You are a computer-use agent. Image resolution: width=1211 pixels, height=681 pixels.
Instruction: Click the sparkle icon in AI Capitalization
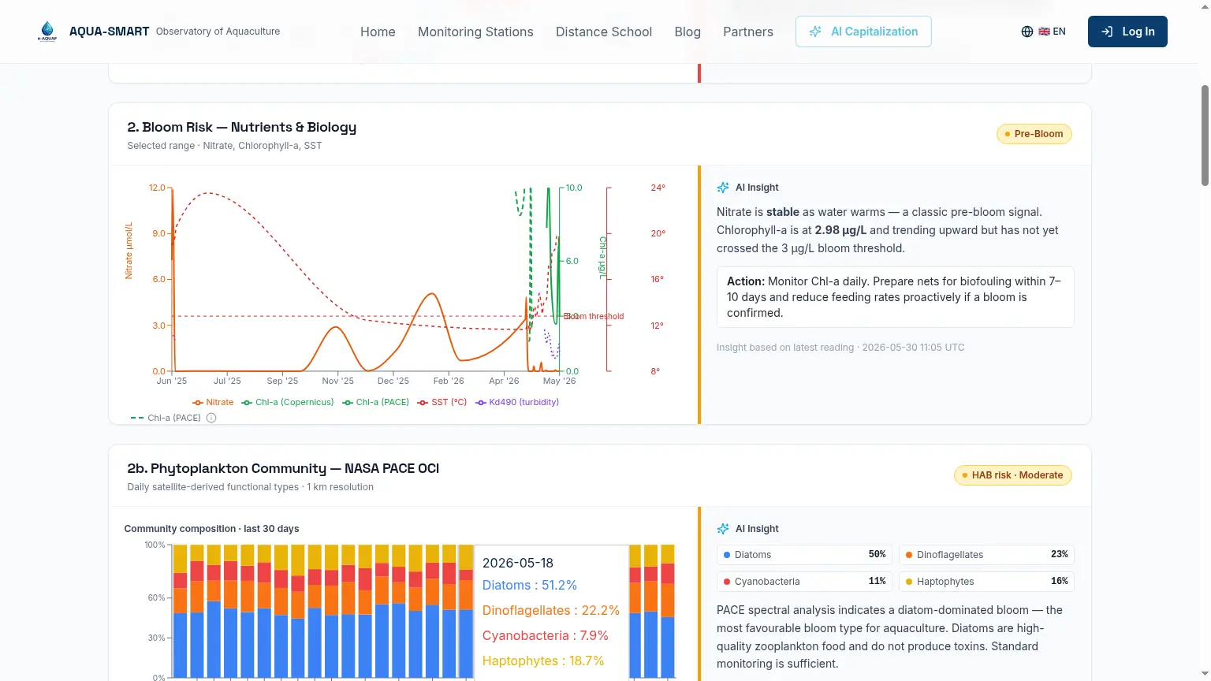tap(815, 32)
